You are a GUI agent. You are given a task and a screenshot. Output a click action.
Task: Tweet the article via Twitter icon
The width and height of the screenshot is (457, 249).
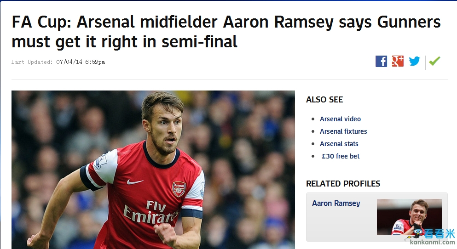coord(414,61)
